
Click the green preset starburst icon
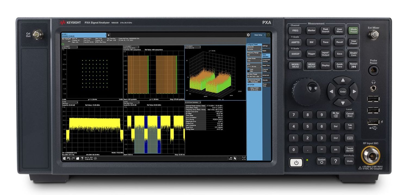coord(268,35)
